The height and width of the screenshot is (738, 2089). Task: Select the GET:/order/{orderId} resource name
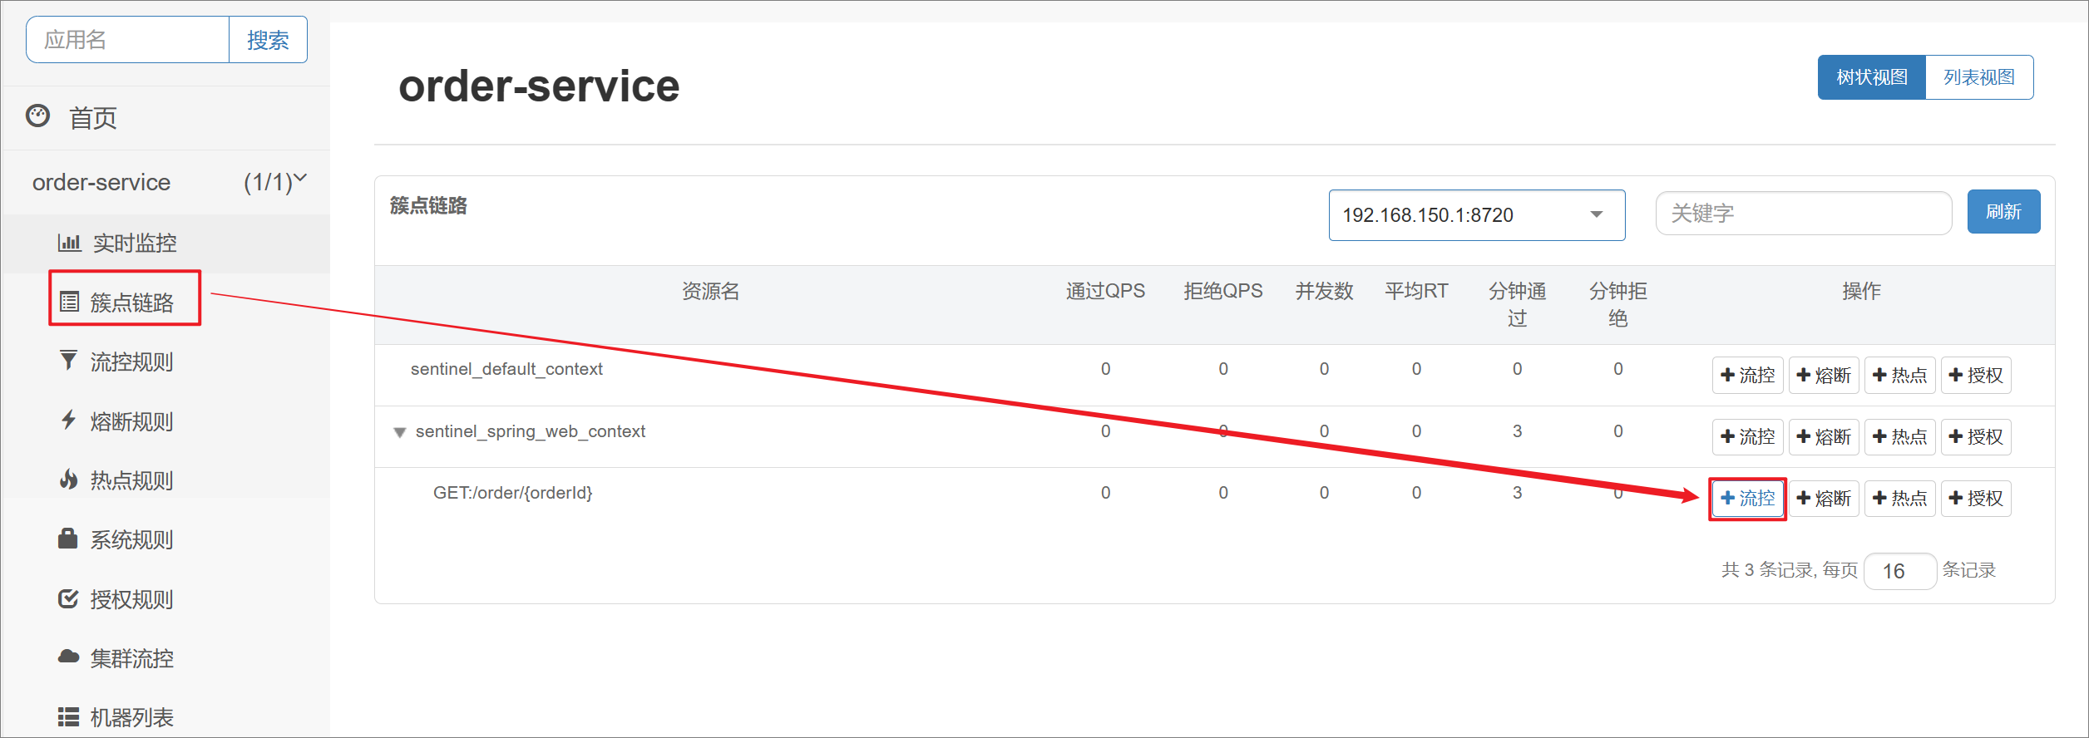pyautogui.click(x=512, y=493)
